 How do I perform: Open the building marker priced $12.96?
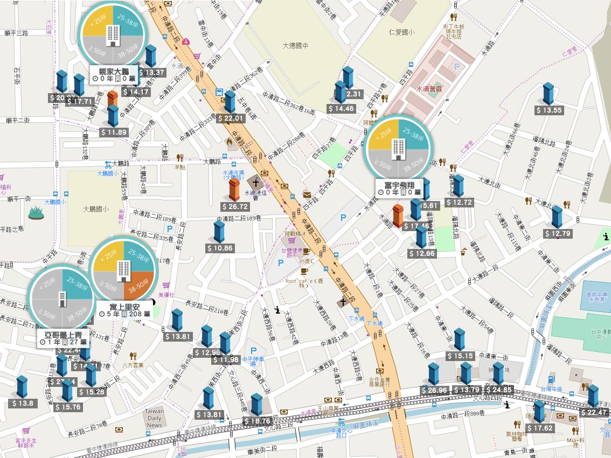click(206, 336)
